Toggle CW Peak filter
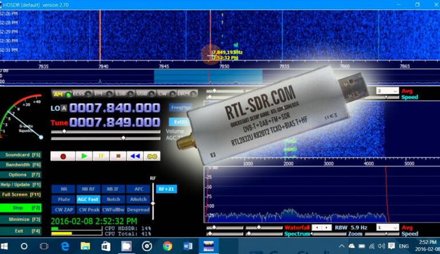Viewport: 440px width, 254px height. pyautogui.click(x=88, y=210)
